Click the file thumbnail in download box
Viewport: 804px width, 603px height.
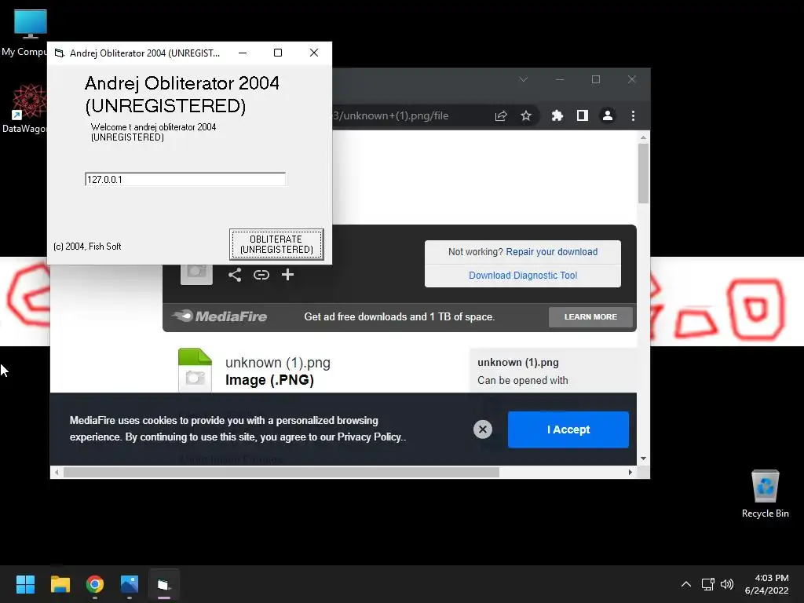[x=196, y=274]
